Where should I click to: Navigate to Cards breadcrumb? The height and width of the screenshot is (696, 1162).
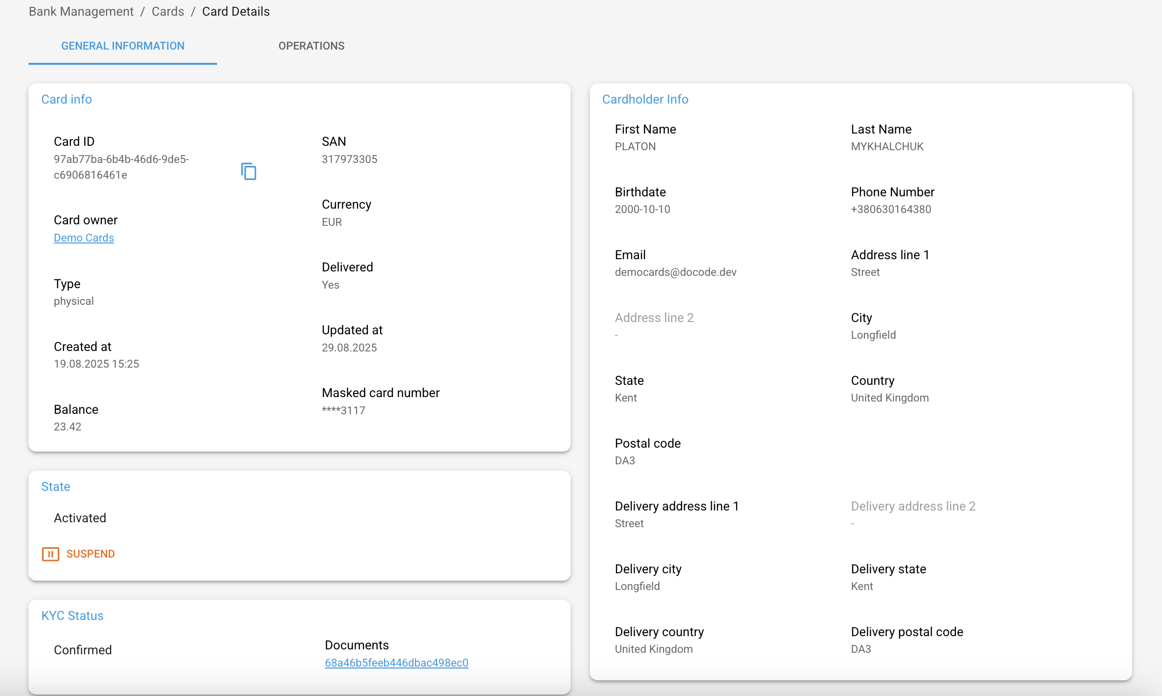click(x=167, y=11)
